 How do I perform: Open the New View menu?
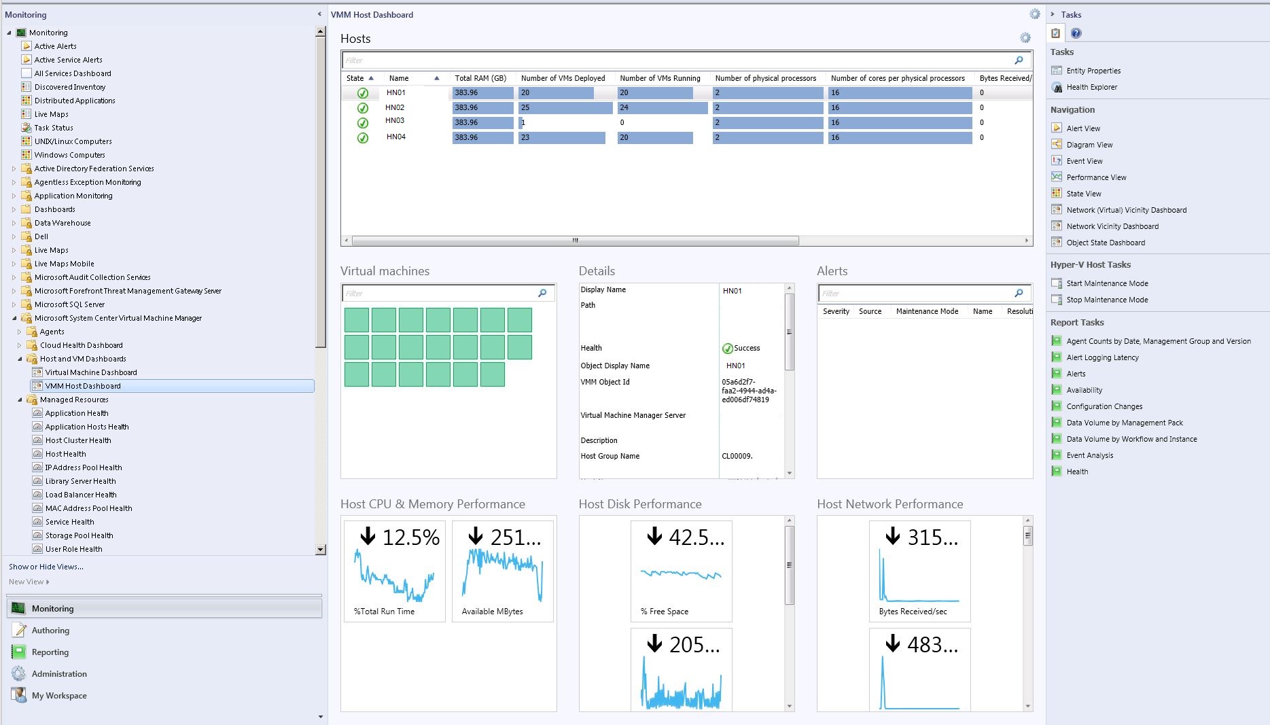point(29,582)
